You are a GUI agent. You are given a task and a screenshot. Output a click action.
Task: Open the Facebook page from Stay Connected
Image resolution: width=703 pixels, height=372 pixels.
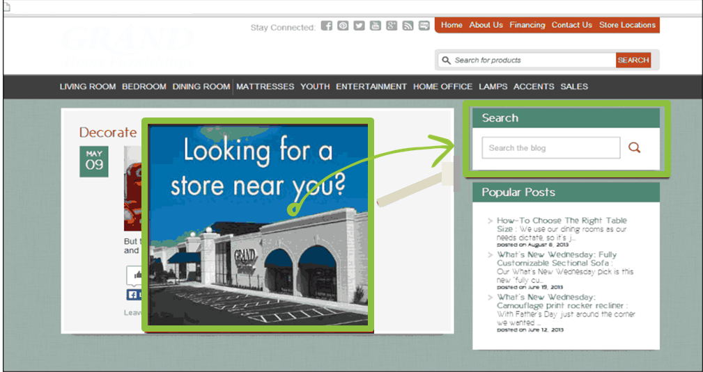[x=326, y=26]
